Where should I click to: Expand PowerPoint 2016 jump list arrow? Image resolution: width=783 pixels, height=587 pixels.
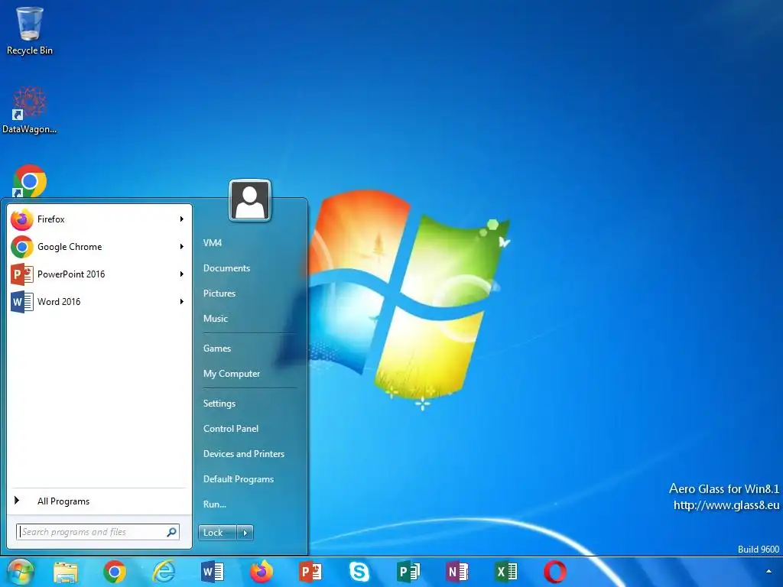182,274
